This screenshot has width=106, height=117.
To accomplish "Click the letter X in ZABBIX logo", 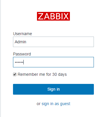I will 66,16.
